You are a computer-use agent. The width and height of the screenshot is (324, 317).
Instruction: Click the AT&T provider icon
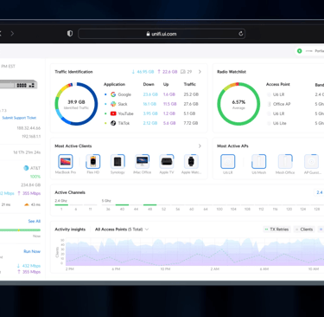click(26, 168)
